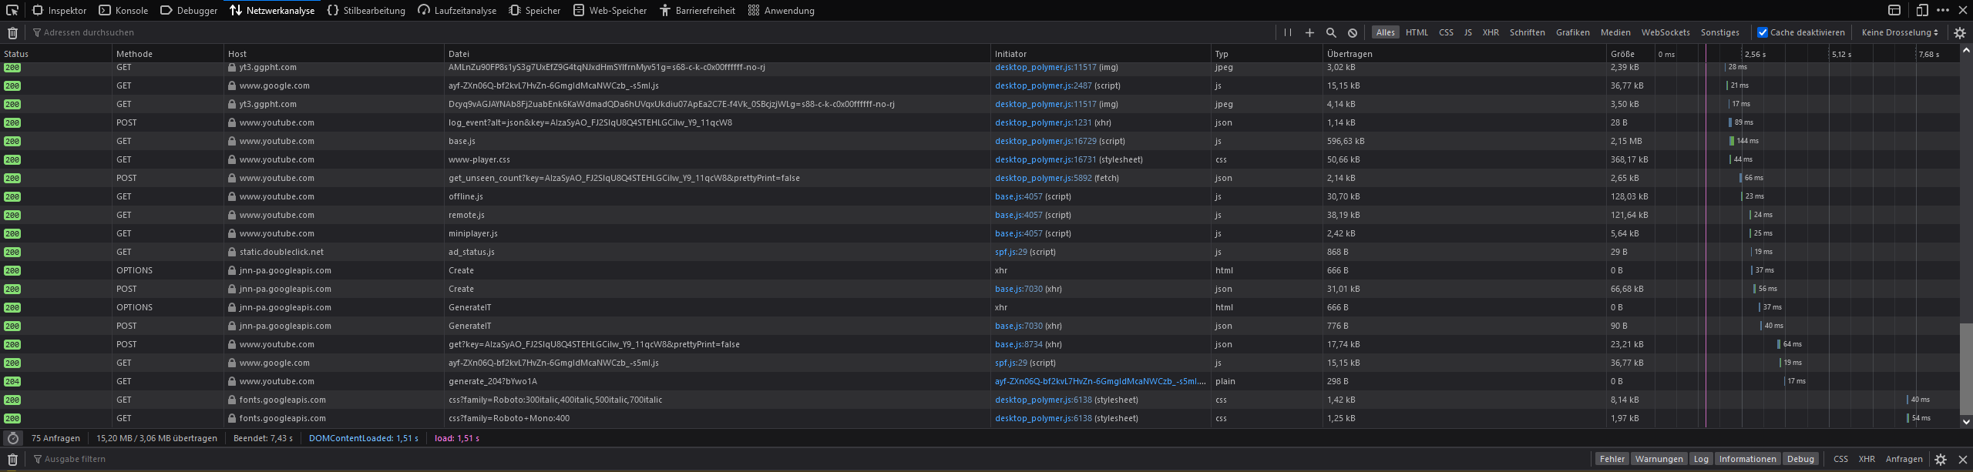Click the plus icon in the network toolbar
This screenshot has height=472, width=1973.
pyautogui.click(x=1309, y=32)
